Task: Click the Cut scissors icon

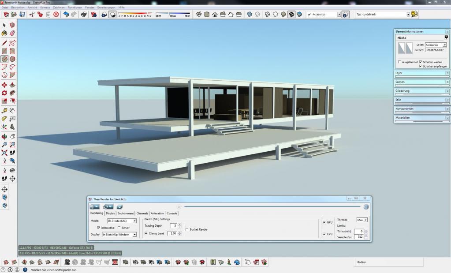Action: 32,15
